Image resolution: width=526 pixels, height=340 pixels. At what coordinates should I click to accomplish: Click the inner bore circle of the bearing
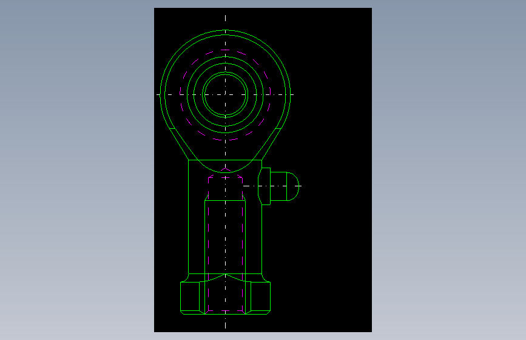pyautogui.click(x=226, y=95)
